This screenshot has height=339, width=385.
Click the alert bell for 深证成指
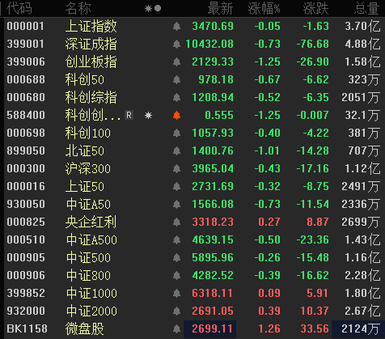coord(176,44)
